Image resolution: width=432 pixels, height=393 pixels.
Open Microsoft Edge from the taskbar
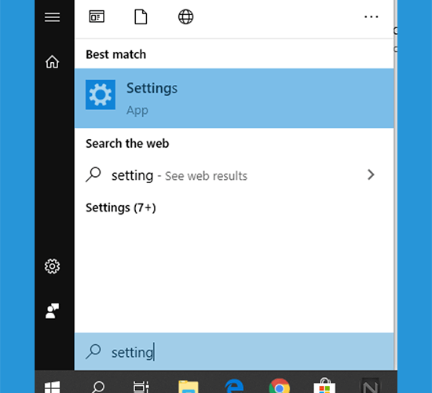click(234, 386)
